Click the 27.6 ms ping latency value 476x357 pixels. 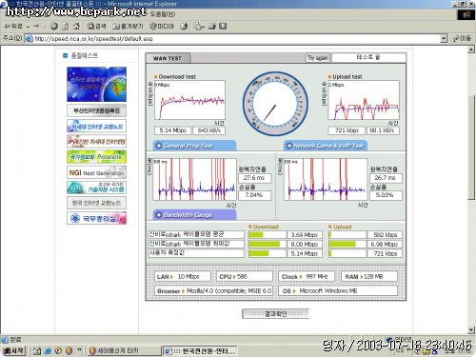point(254,178)
